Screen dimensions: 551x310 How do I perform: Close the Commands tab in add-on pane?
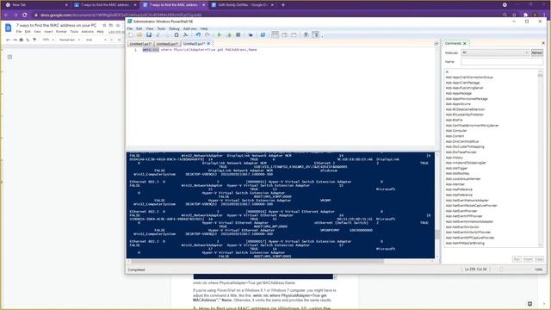click(x=465, y=44)
